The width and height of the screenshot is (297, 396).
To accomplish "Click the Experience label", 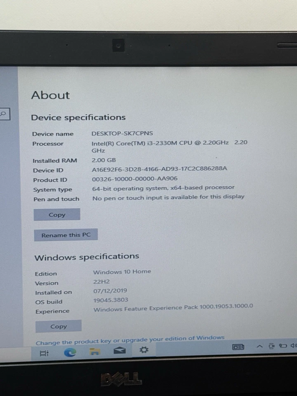I will coord(52,311).
